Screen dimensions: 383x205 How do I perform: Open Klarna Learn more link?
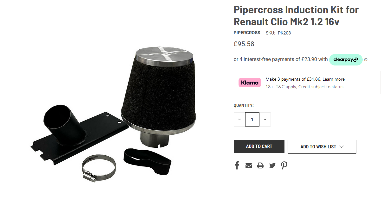pos(334,79)
